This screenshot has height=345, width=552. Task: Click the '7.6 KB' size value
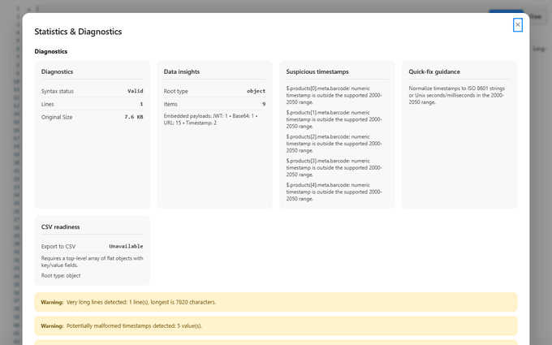pos(134,117)
